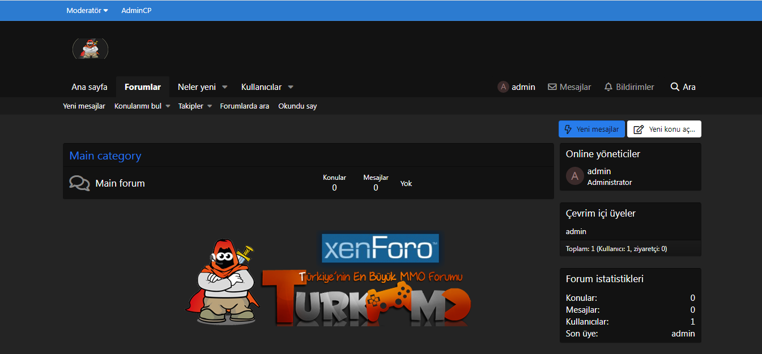Open the Main category heading link

coord(105,156)
